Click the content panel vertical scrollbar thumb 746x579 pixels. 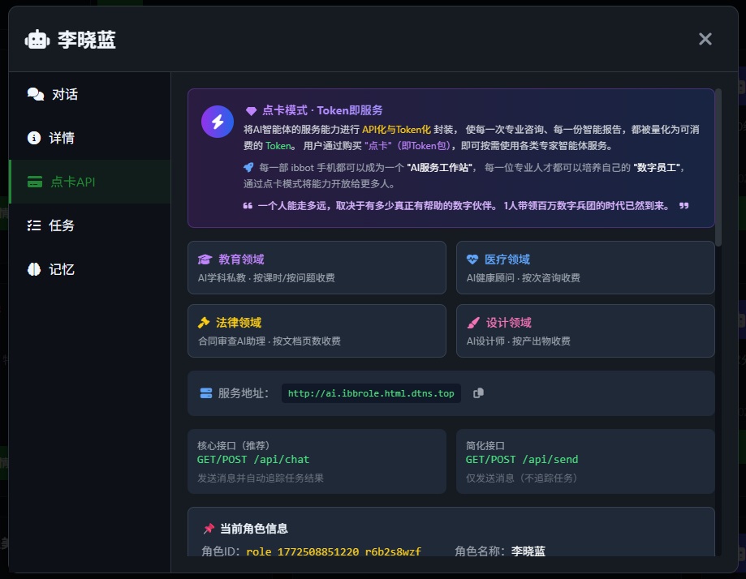tap(718, 167)
